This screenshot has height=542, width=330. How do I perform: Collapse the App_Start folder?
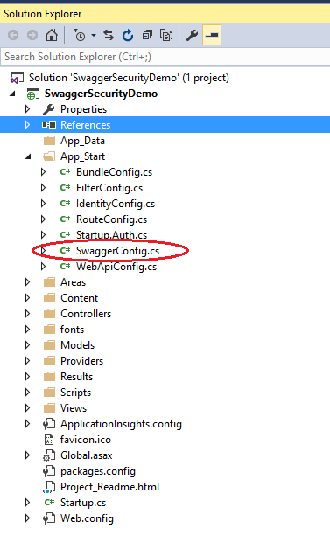(28, 156)
